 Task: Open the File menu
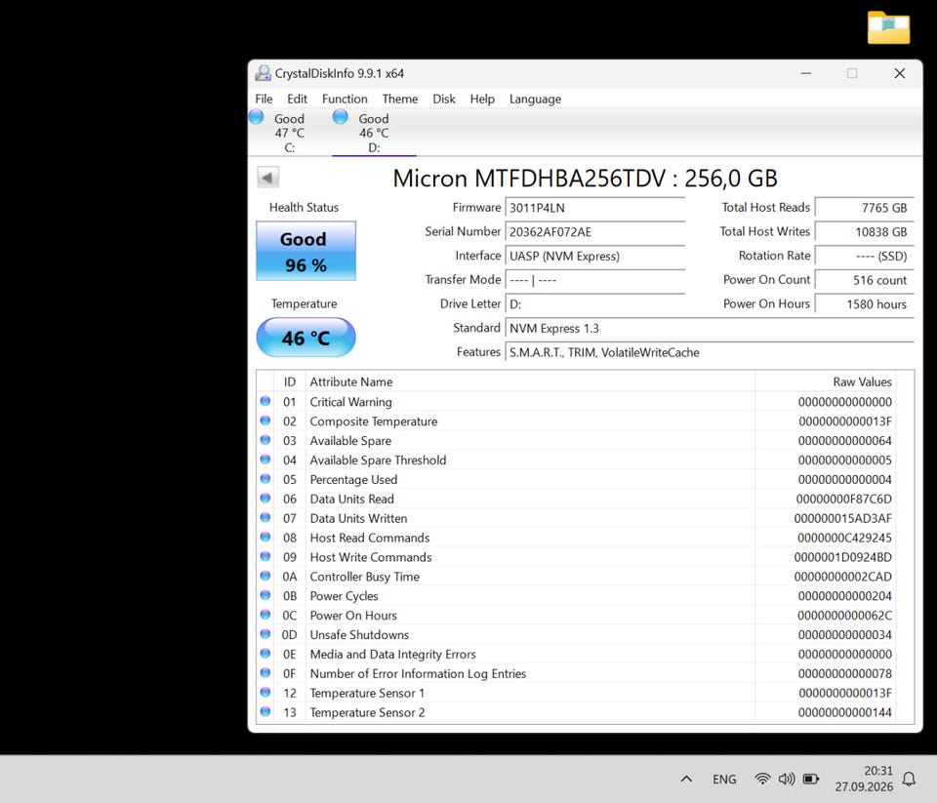pos(264,99)
